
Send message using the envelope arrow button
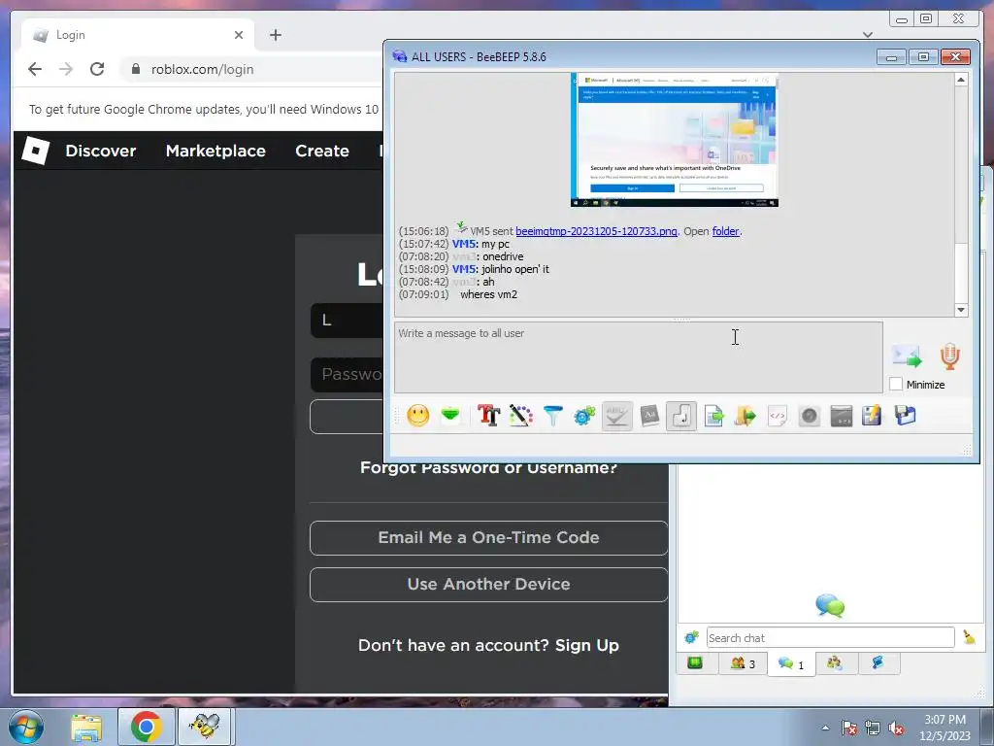908,356
